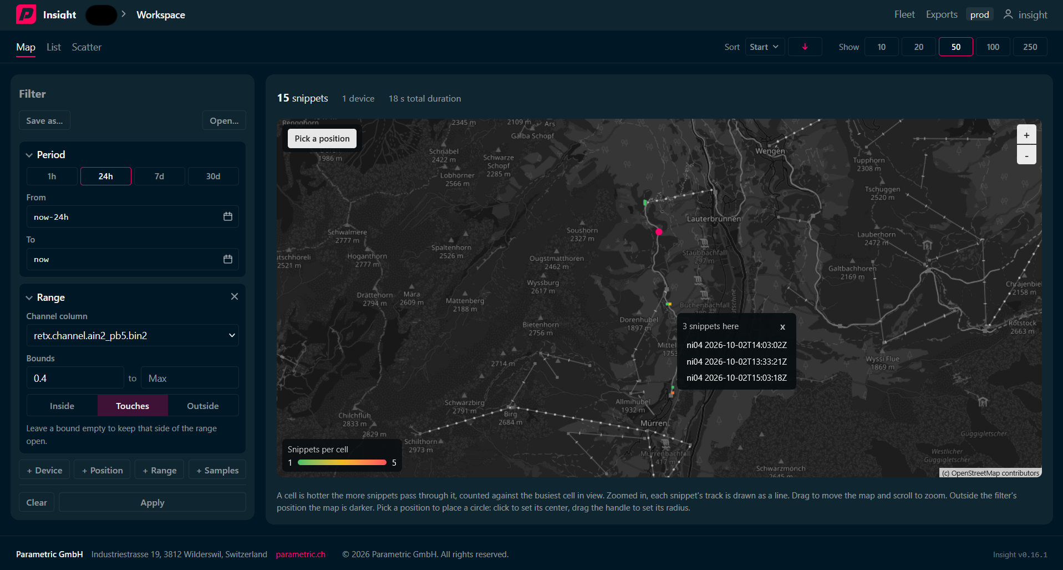Click the Max upper bound field
1063x570 pixels.
pyautogui.click(x=190, y=378)
